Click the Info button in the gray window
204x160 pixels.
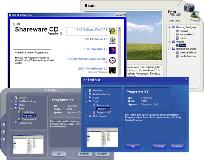coord(59,153)
